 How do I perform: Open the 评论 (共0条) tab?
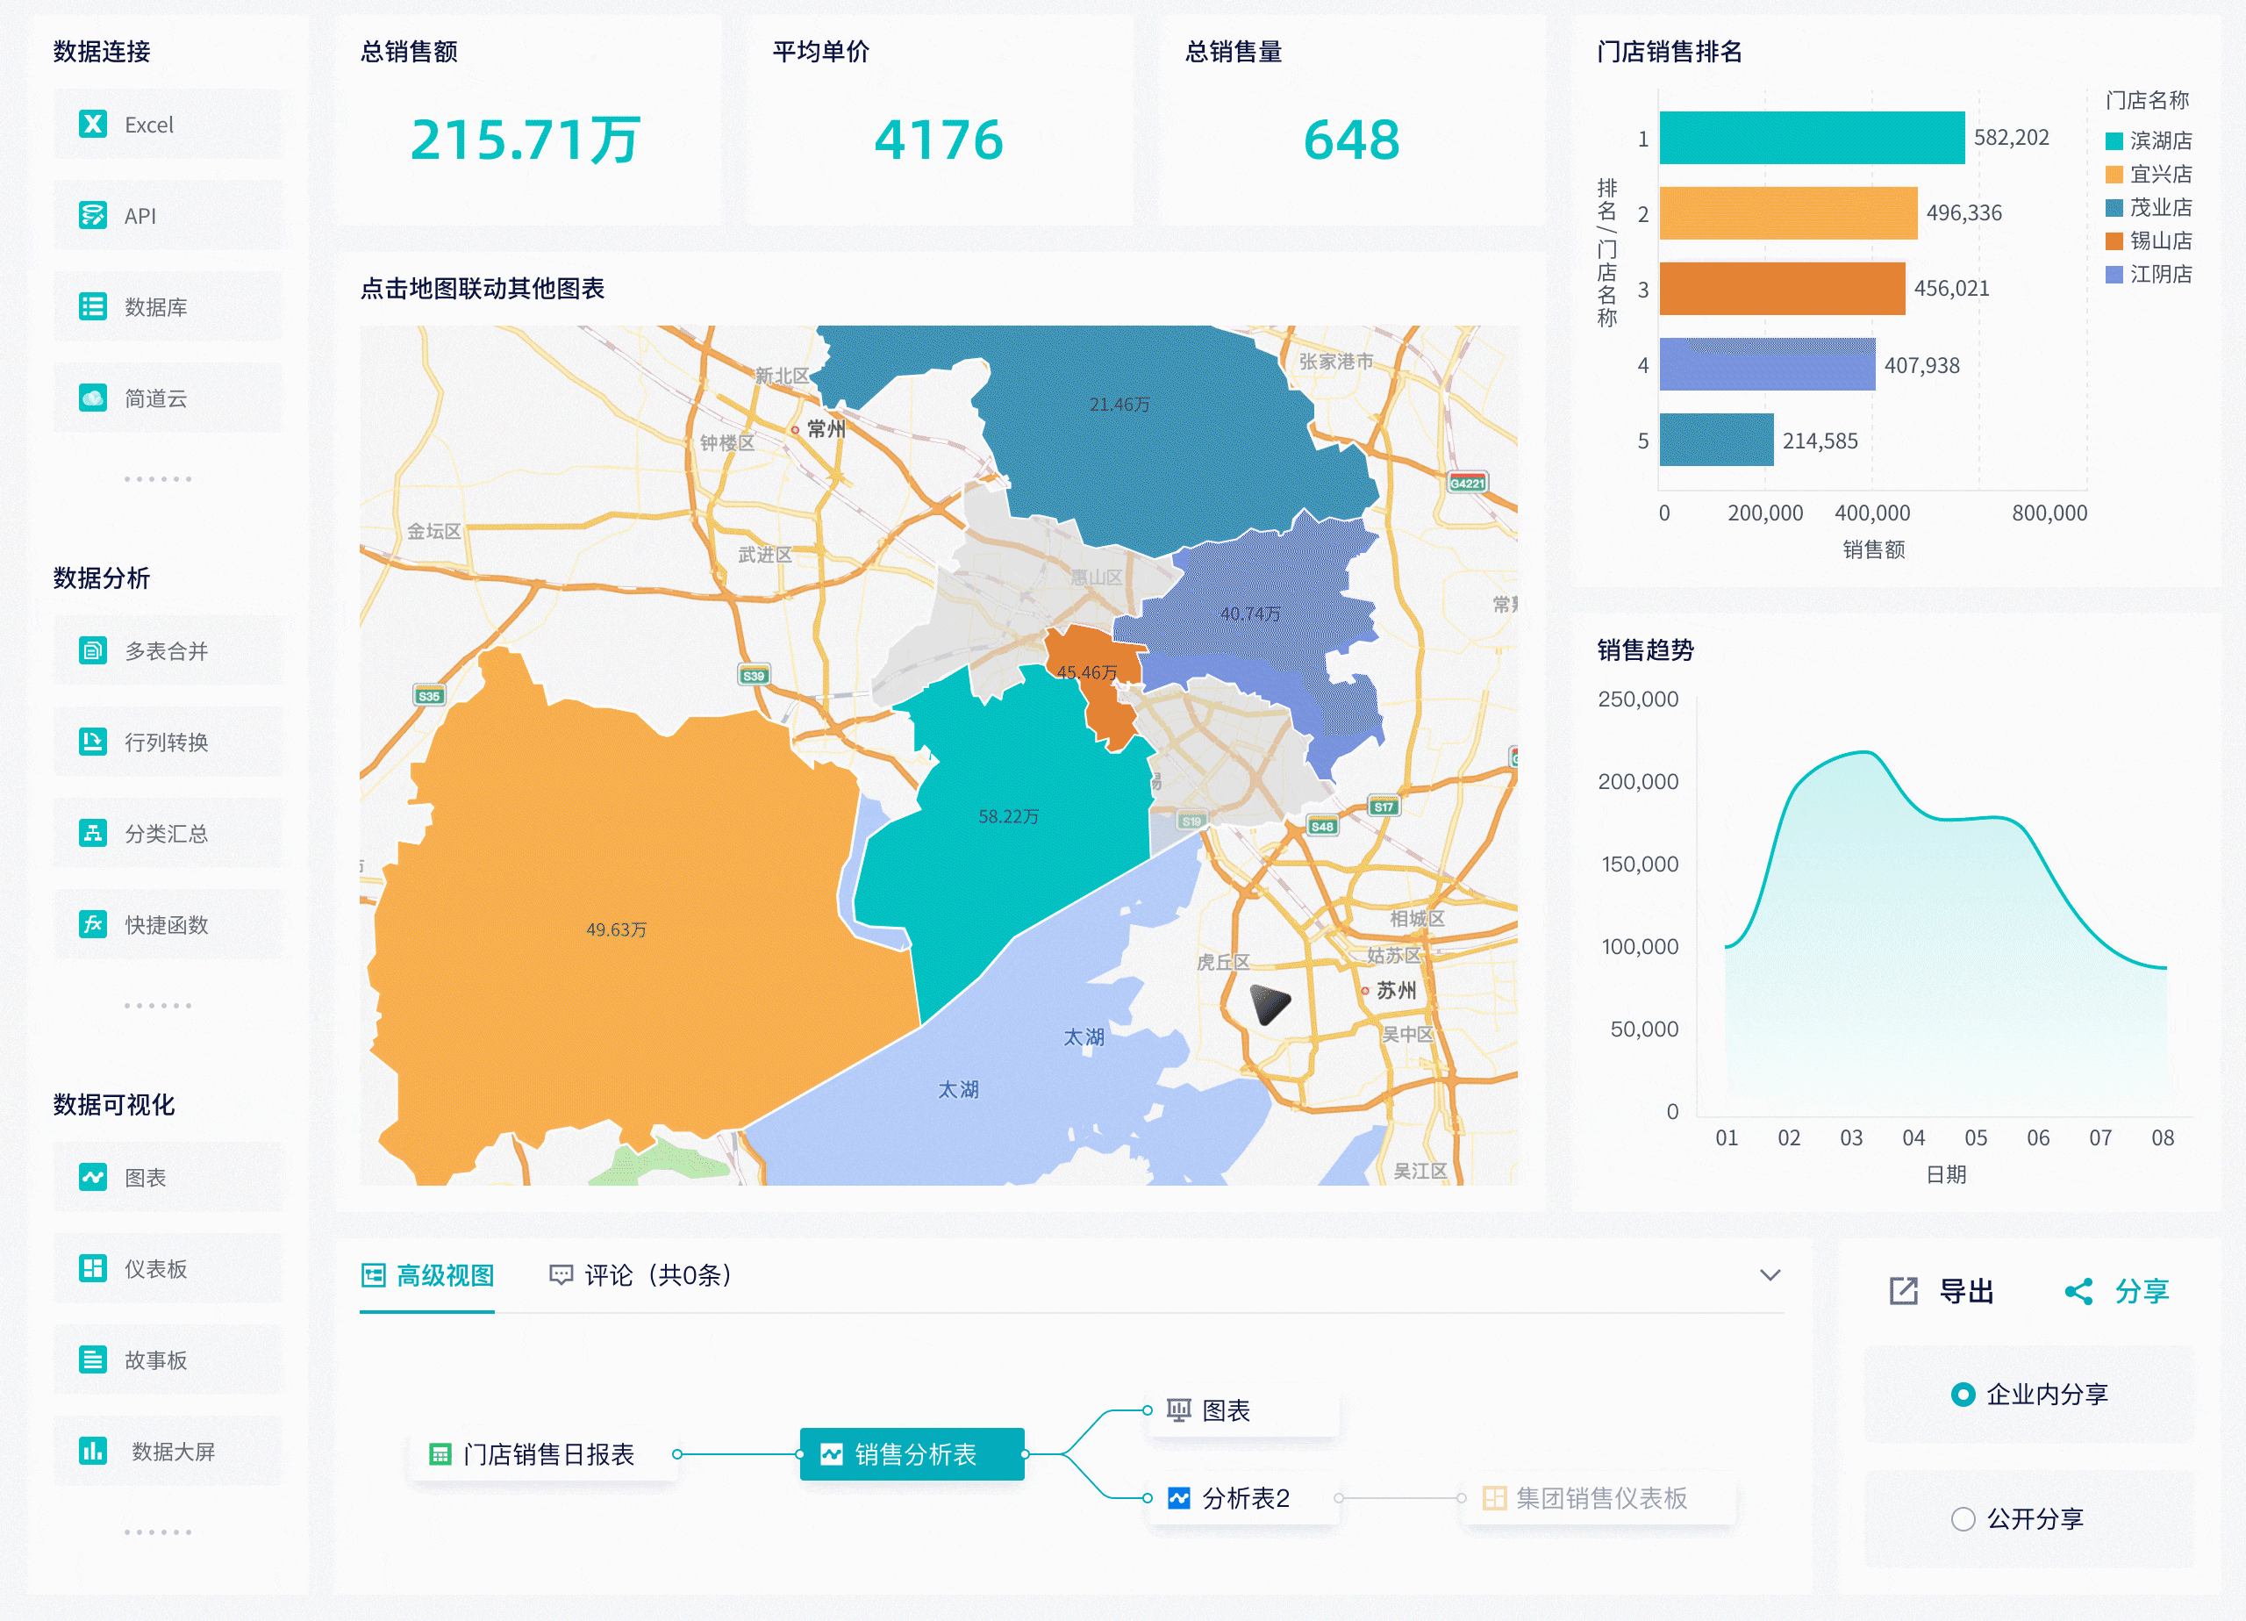pyautogui.click(x=641, y=1275)
